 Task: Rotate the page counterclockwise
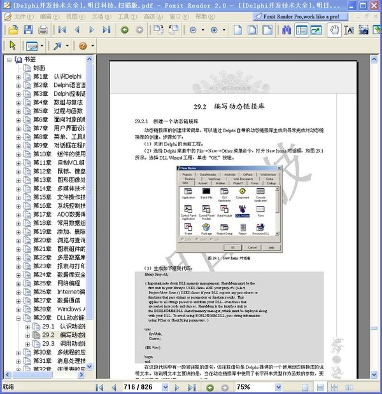coord(173,29)
